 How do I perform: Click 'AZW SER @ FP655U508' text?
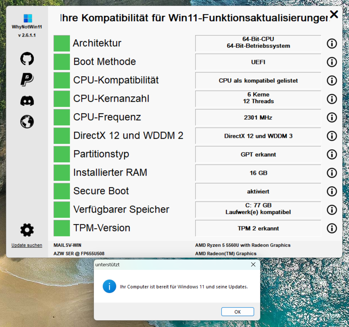[x=79, y=254]
